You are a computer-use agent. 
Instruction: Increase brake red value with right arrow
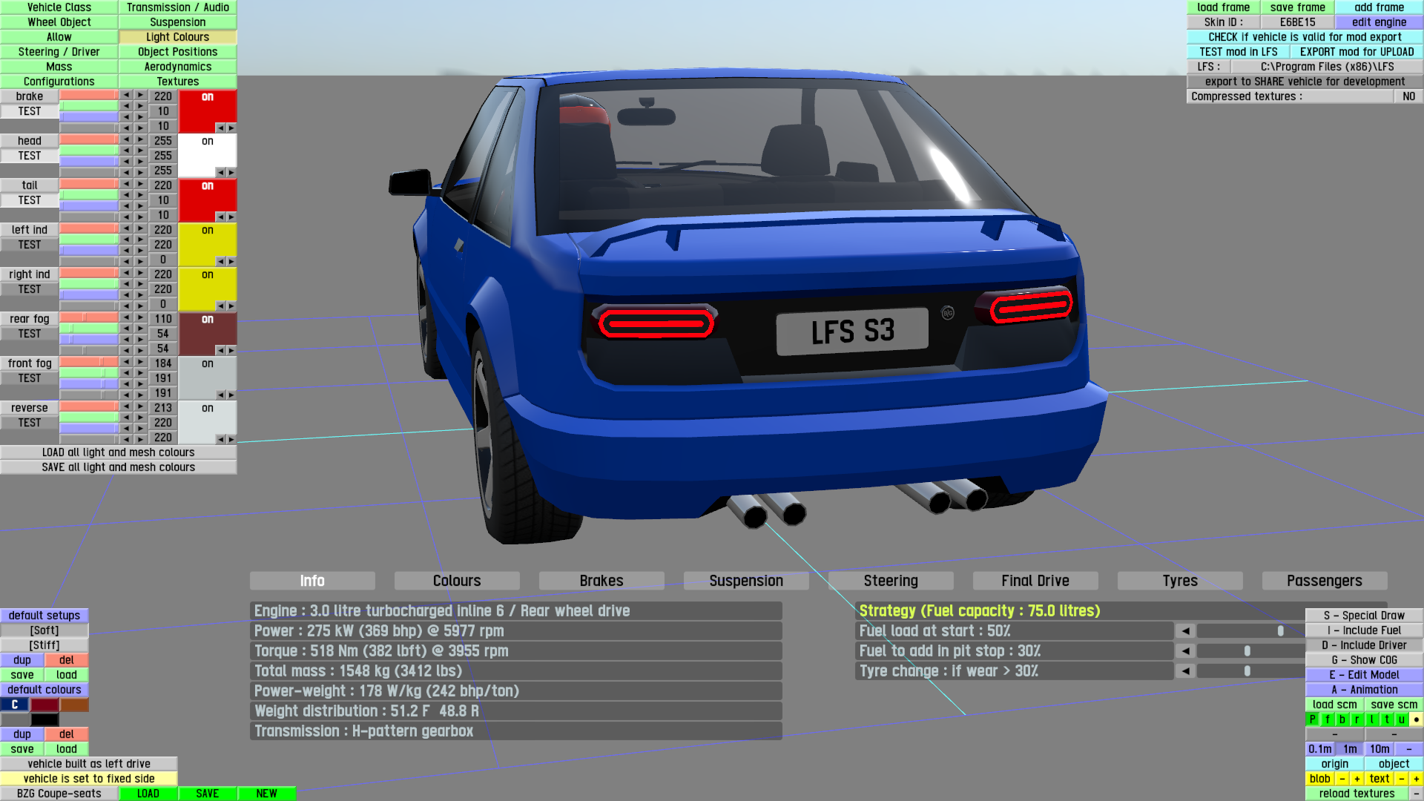tap(140, 95)
